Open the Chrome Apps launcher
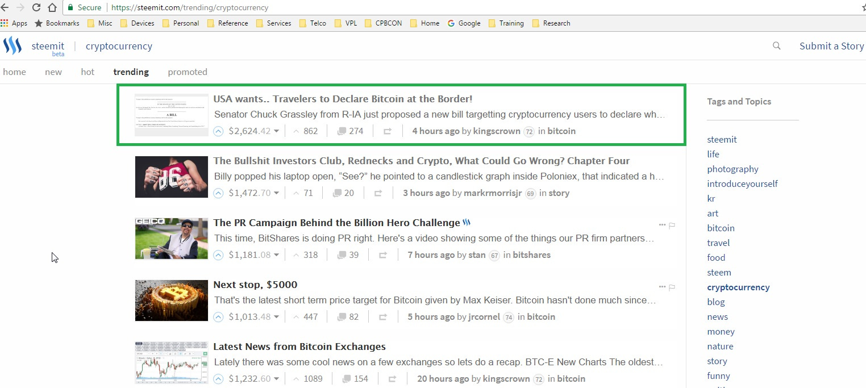This screenshot has height=388, width=866. 6,23
